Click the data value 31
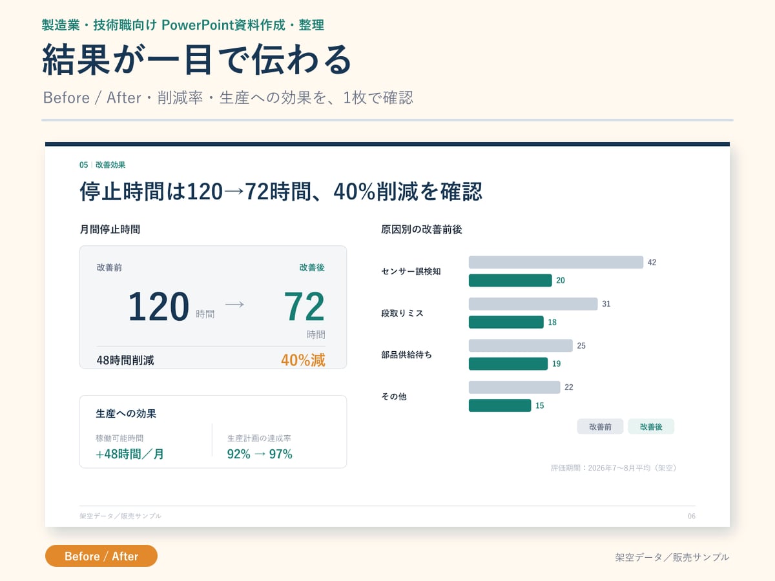This screenshot has width=775, height=581. pyautogui.click(x=606, y=304)
